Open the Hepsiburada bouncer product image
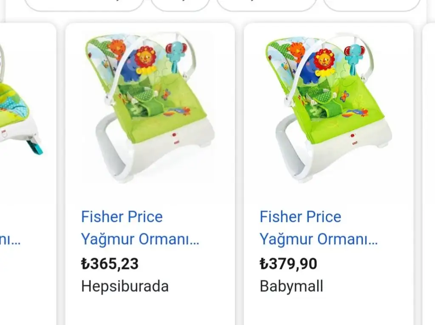 pyautogui.click(x=150, y=108)
